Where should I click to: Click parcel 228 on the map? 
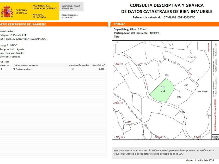click(179, 97)
